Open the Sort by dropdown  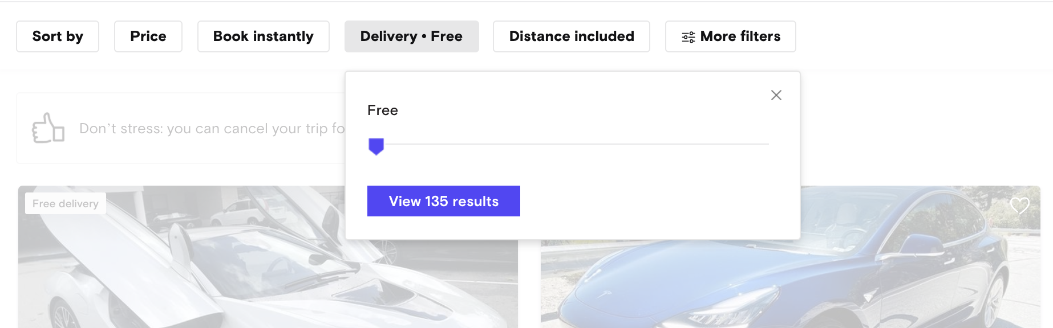pyautogui.click(x=57, y=36)
